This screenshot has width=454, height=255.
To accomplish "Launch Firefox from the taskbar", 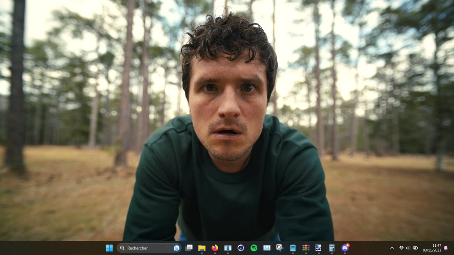I will point(215,248).
